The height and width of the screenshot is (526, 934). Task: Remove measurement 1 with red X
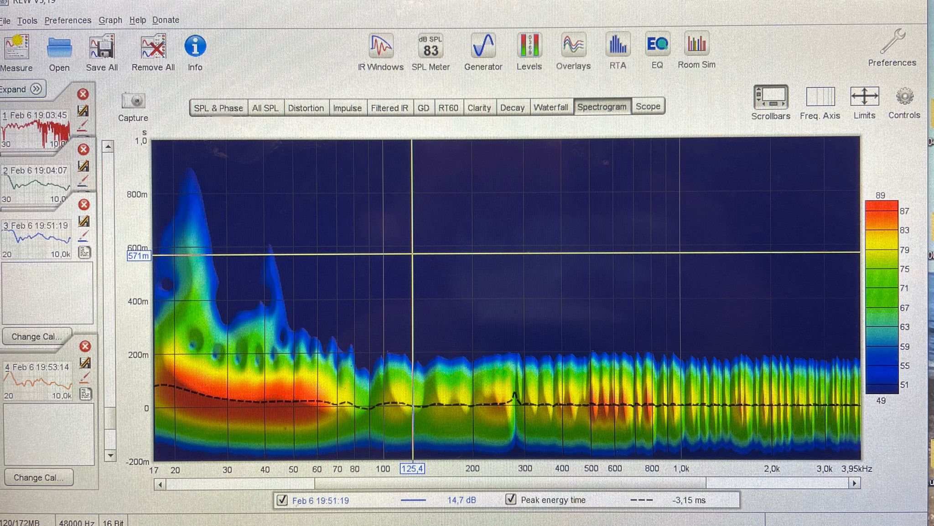point(83,94)
